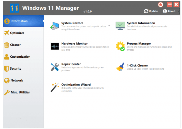Click the 'Windows 11 Manager' title text

(x=50, y=8)
